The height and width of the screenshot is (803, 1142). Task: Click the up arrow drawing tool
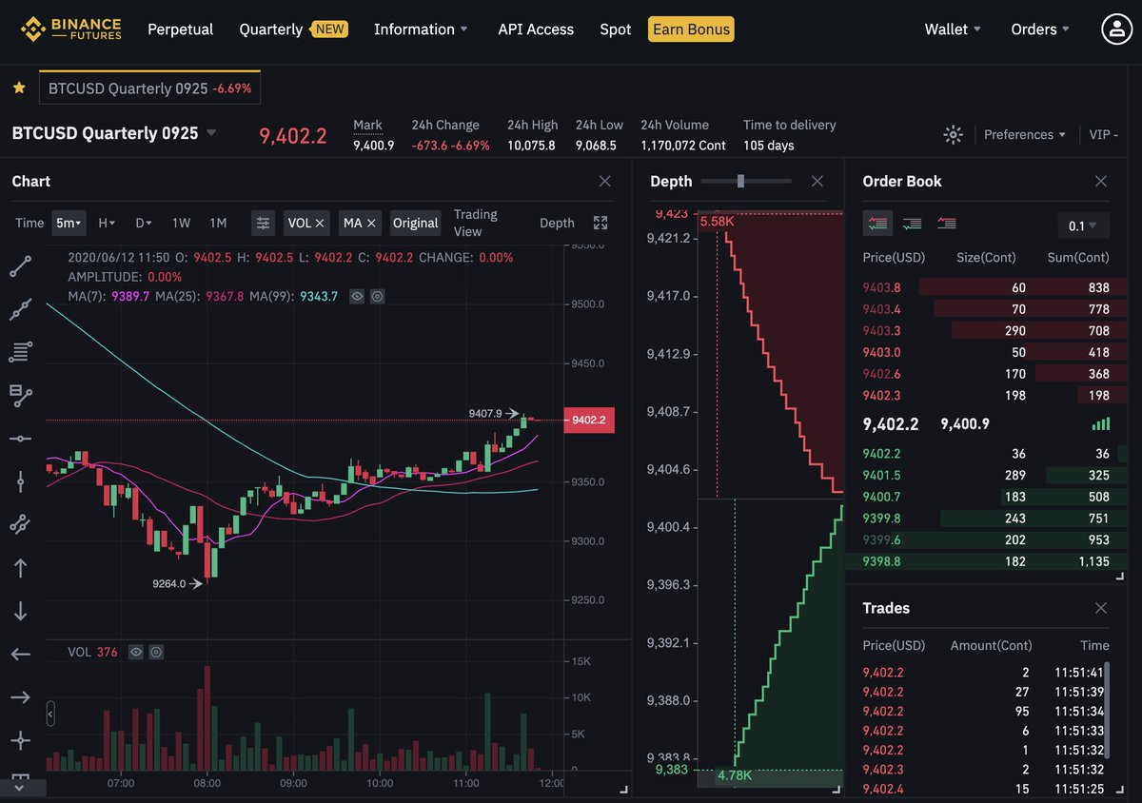[21, 567]
